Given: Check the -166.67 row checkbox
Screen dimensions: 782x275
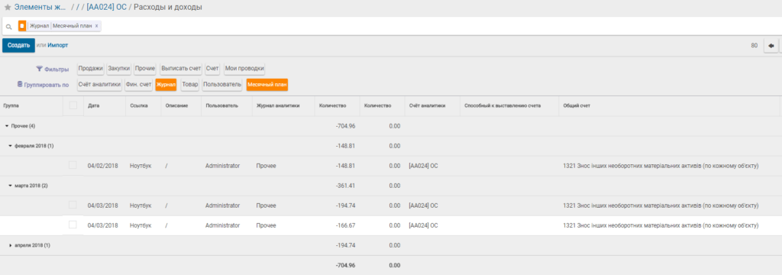Looking at the screenshot, I should tap(73, 225).
